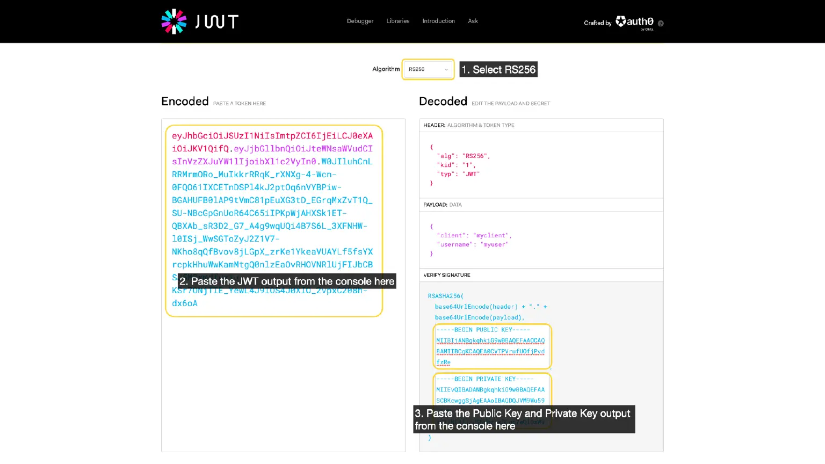Click the JWT wordmark in header

click(216, 21)
